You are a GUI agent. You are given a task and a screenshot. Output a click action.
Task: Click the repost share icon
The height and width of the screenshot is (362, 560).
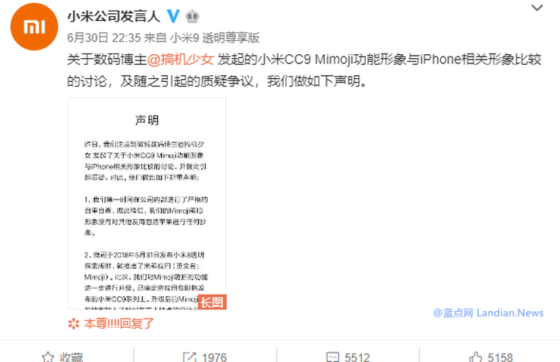pyautogui.click(x=190, y=357)
